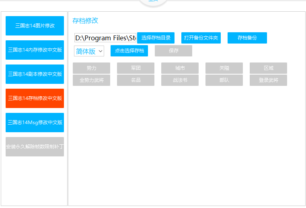Screen dimensions: 306x208
Task: Open the 关隘 tab
Action: pos(224,68)
